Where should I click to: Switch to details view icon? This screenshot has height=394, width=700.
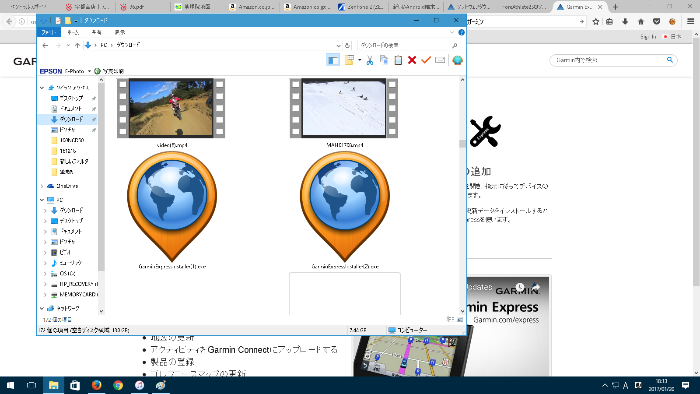[x=450, y=320]
